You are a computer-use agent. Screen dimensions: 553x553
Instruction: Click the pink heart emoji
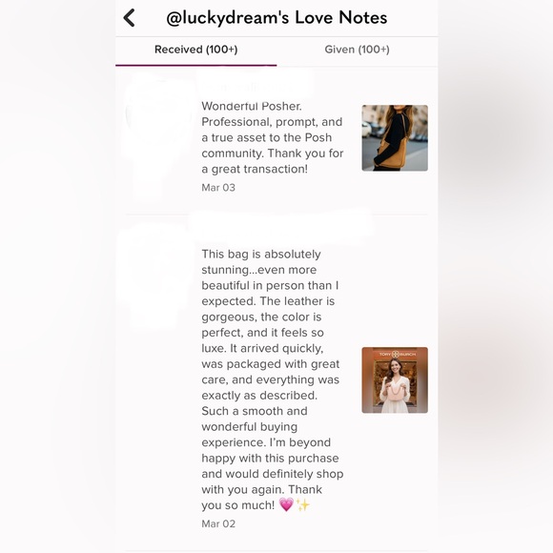coord(286,504)
